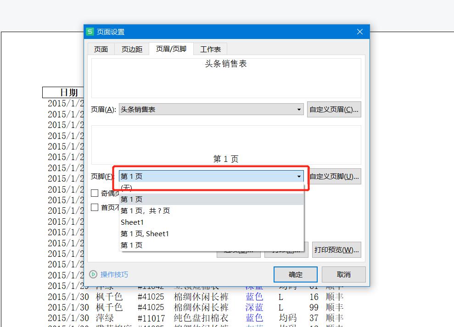Screen dimensions: 454x327
Task: Switch to the 页边距 tab
Action: tap(132, 49)
